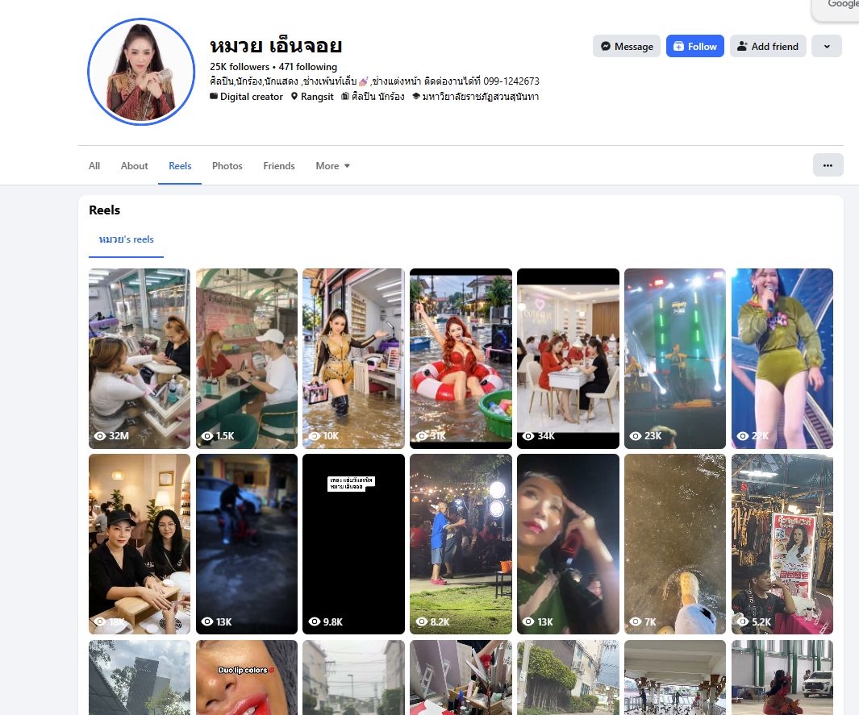Open the Duo lip colors reel
Screen dimensions: 859x715
(x=247, y=677)
